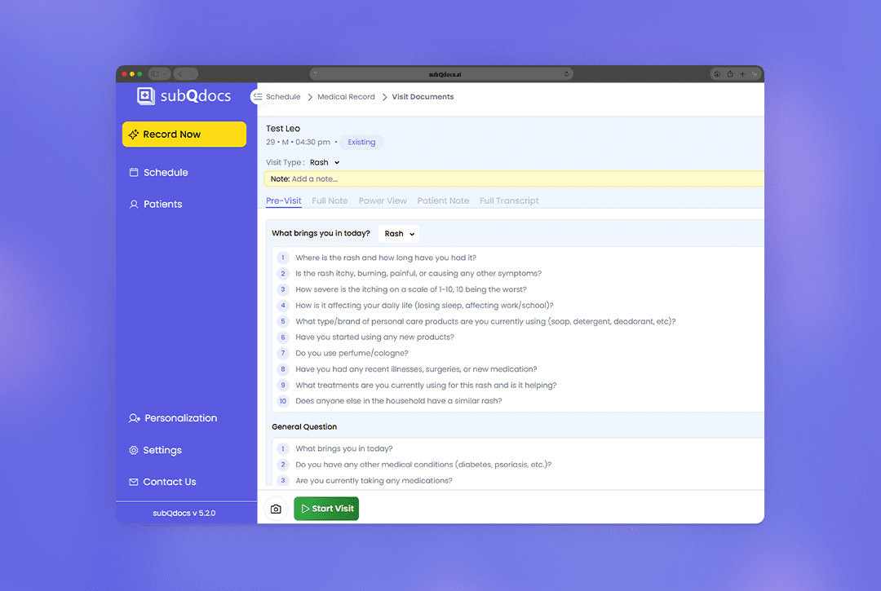Open the Visit Type Rash dropdown
Viewport: 881px width, 591px height.
[x=325, y=162]
